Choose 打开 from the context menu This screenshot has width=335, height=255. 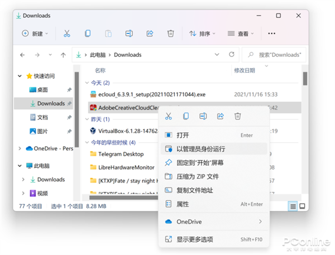click(214, 135)
